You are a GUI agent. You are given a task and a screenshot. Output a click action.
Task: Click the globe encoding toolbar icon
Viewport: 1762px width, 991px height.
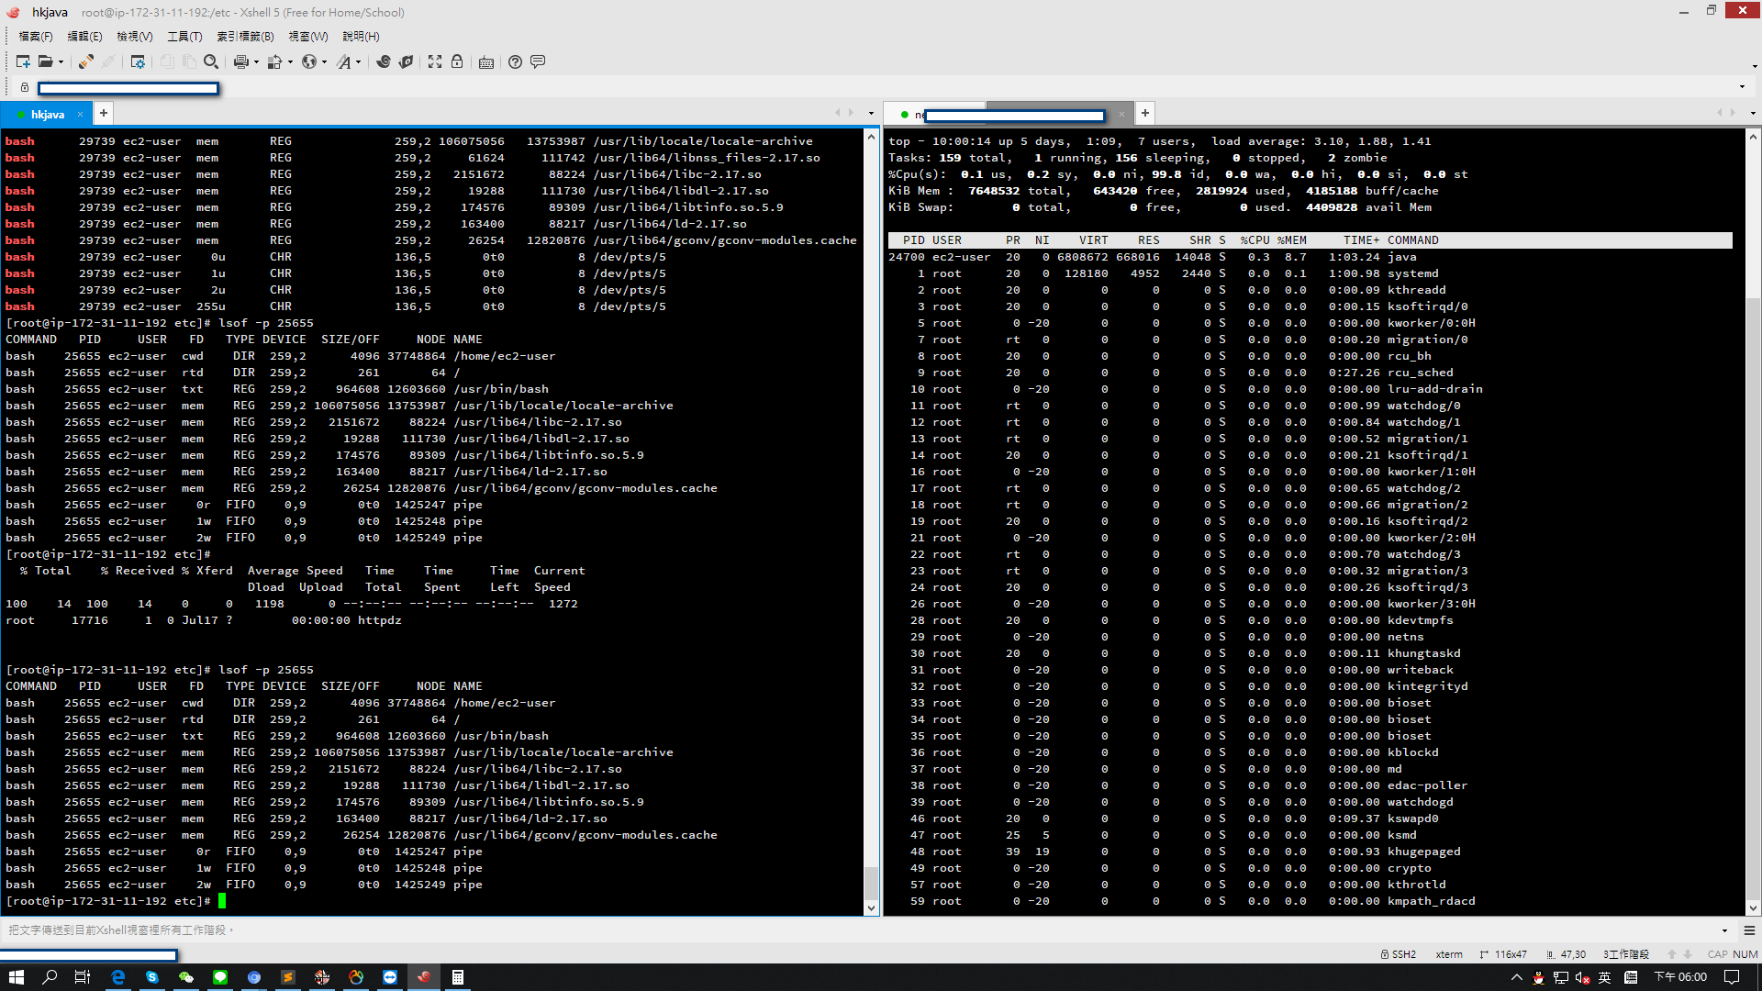click(x=309, y=61)
